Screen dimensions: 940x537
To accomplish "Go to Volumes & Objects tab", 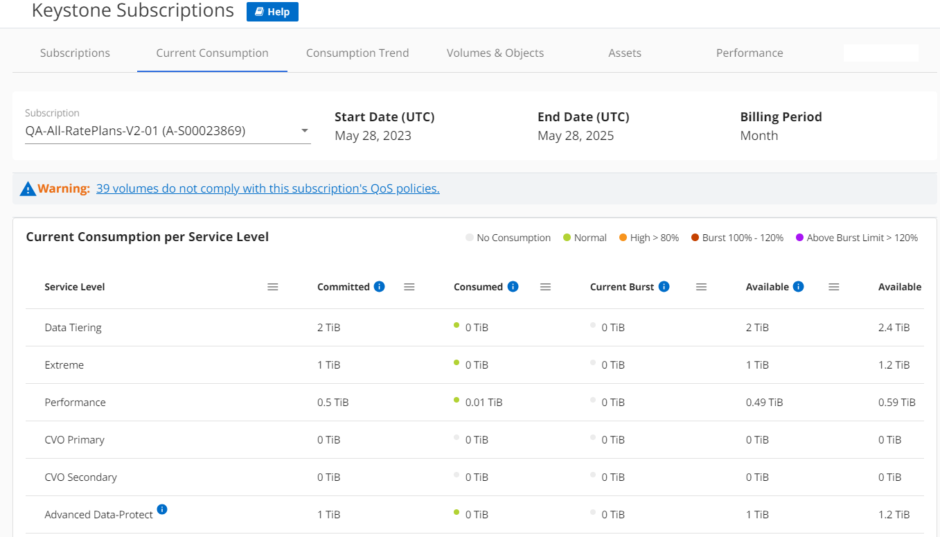I will 495,53.
